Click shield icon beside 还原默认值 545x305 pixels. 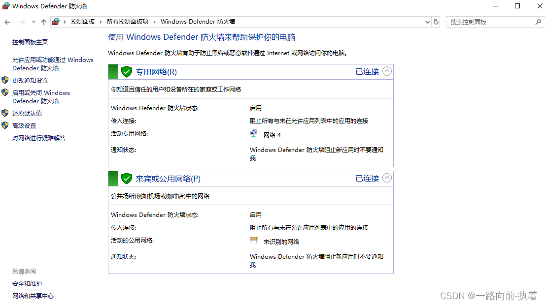pyautogui.click(x=5, y=113)
